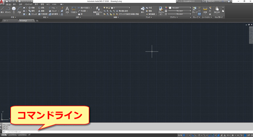This screenshot has height=137, width=253.
Task: Click the Erase tool icon in Modify panel
Action: point(62,8)
